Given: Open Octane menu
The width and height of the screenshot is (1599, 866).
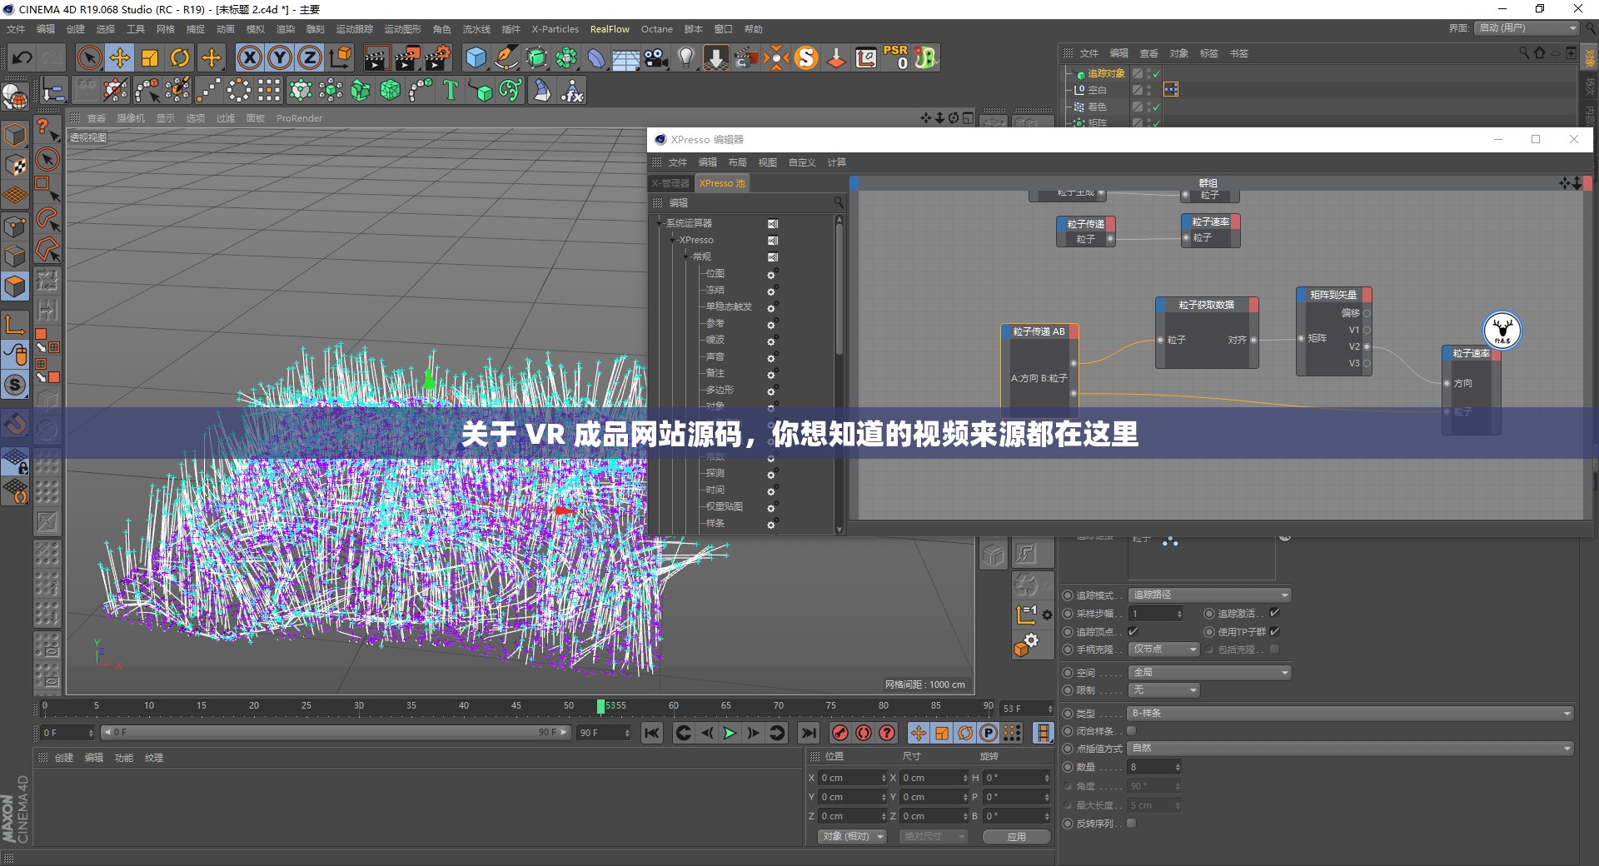Looking at the screenshot, I should pos(656,29).
